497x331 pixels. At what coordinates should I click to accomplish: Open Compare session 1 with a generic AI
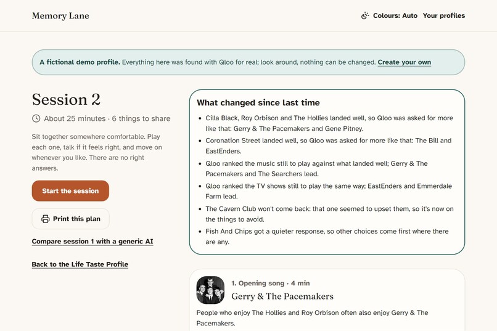92,242
